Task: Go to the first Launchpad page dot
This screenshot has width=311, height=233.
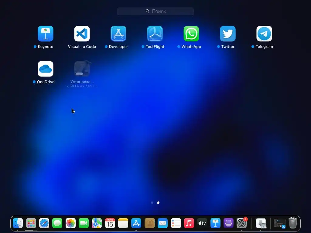Action: pyautogui.click(x=152, y=203)
